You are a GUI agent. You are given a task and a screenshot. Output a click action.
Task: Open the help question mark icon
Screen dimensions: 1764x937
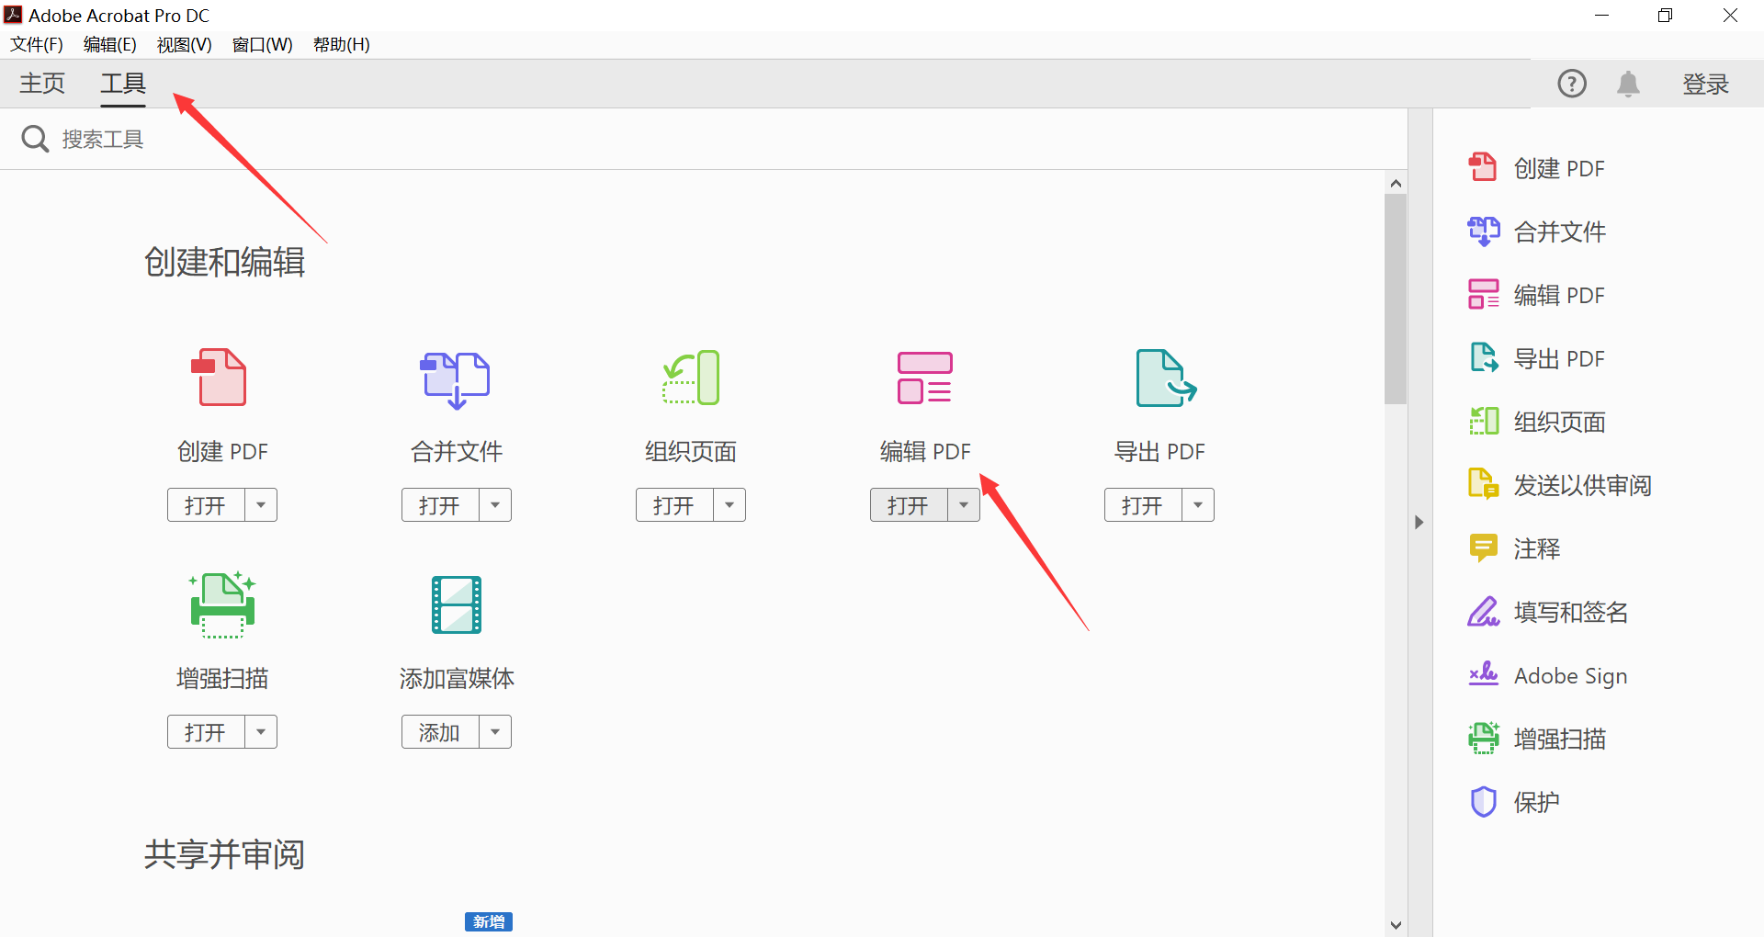click(1571, 84)
